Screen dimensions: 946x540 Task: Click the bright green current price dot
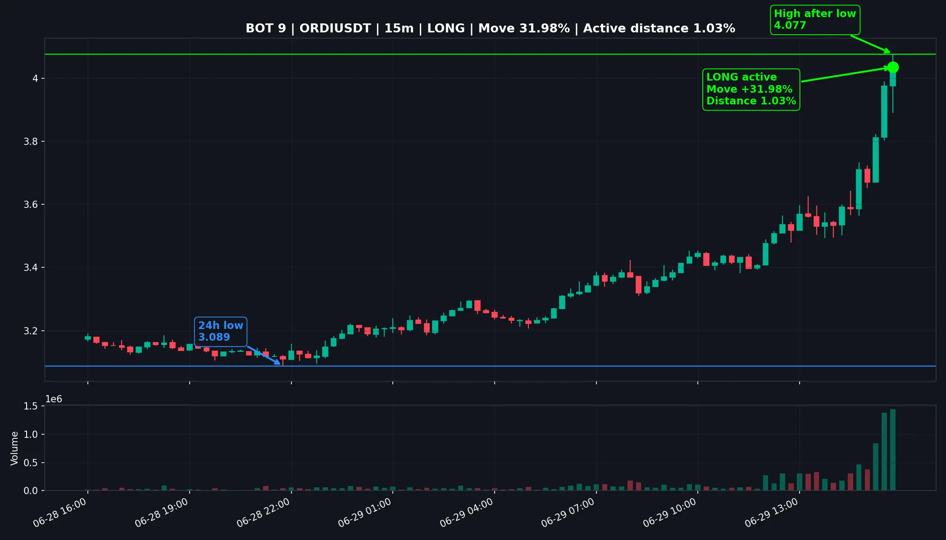coord(893,67)
